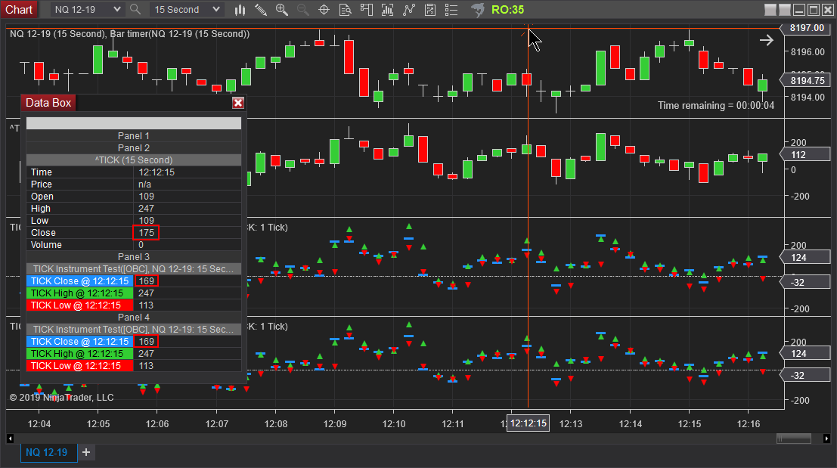Click the add new tab plus button

(85, 452)
